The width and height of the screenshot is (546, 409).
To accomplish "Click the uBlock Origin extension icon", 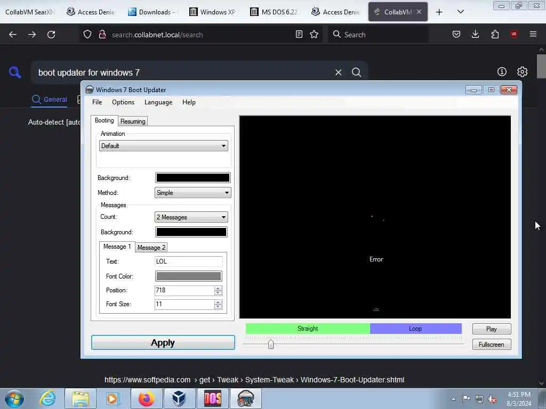I will [514, 34].
